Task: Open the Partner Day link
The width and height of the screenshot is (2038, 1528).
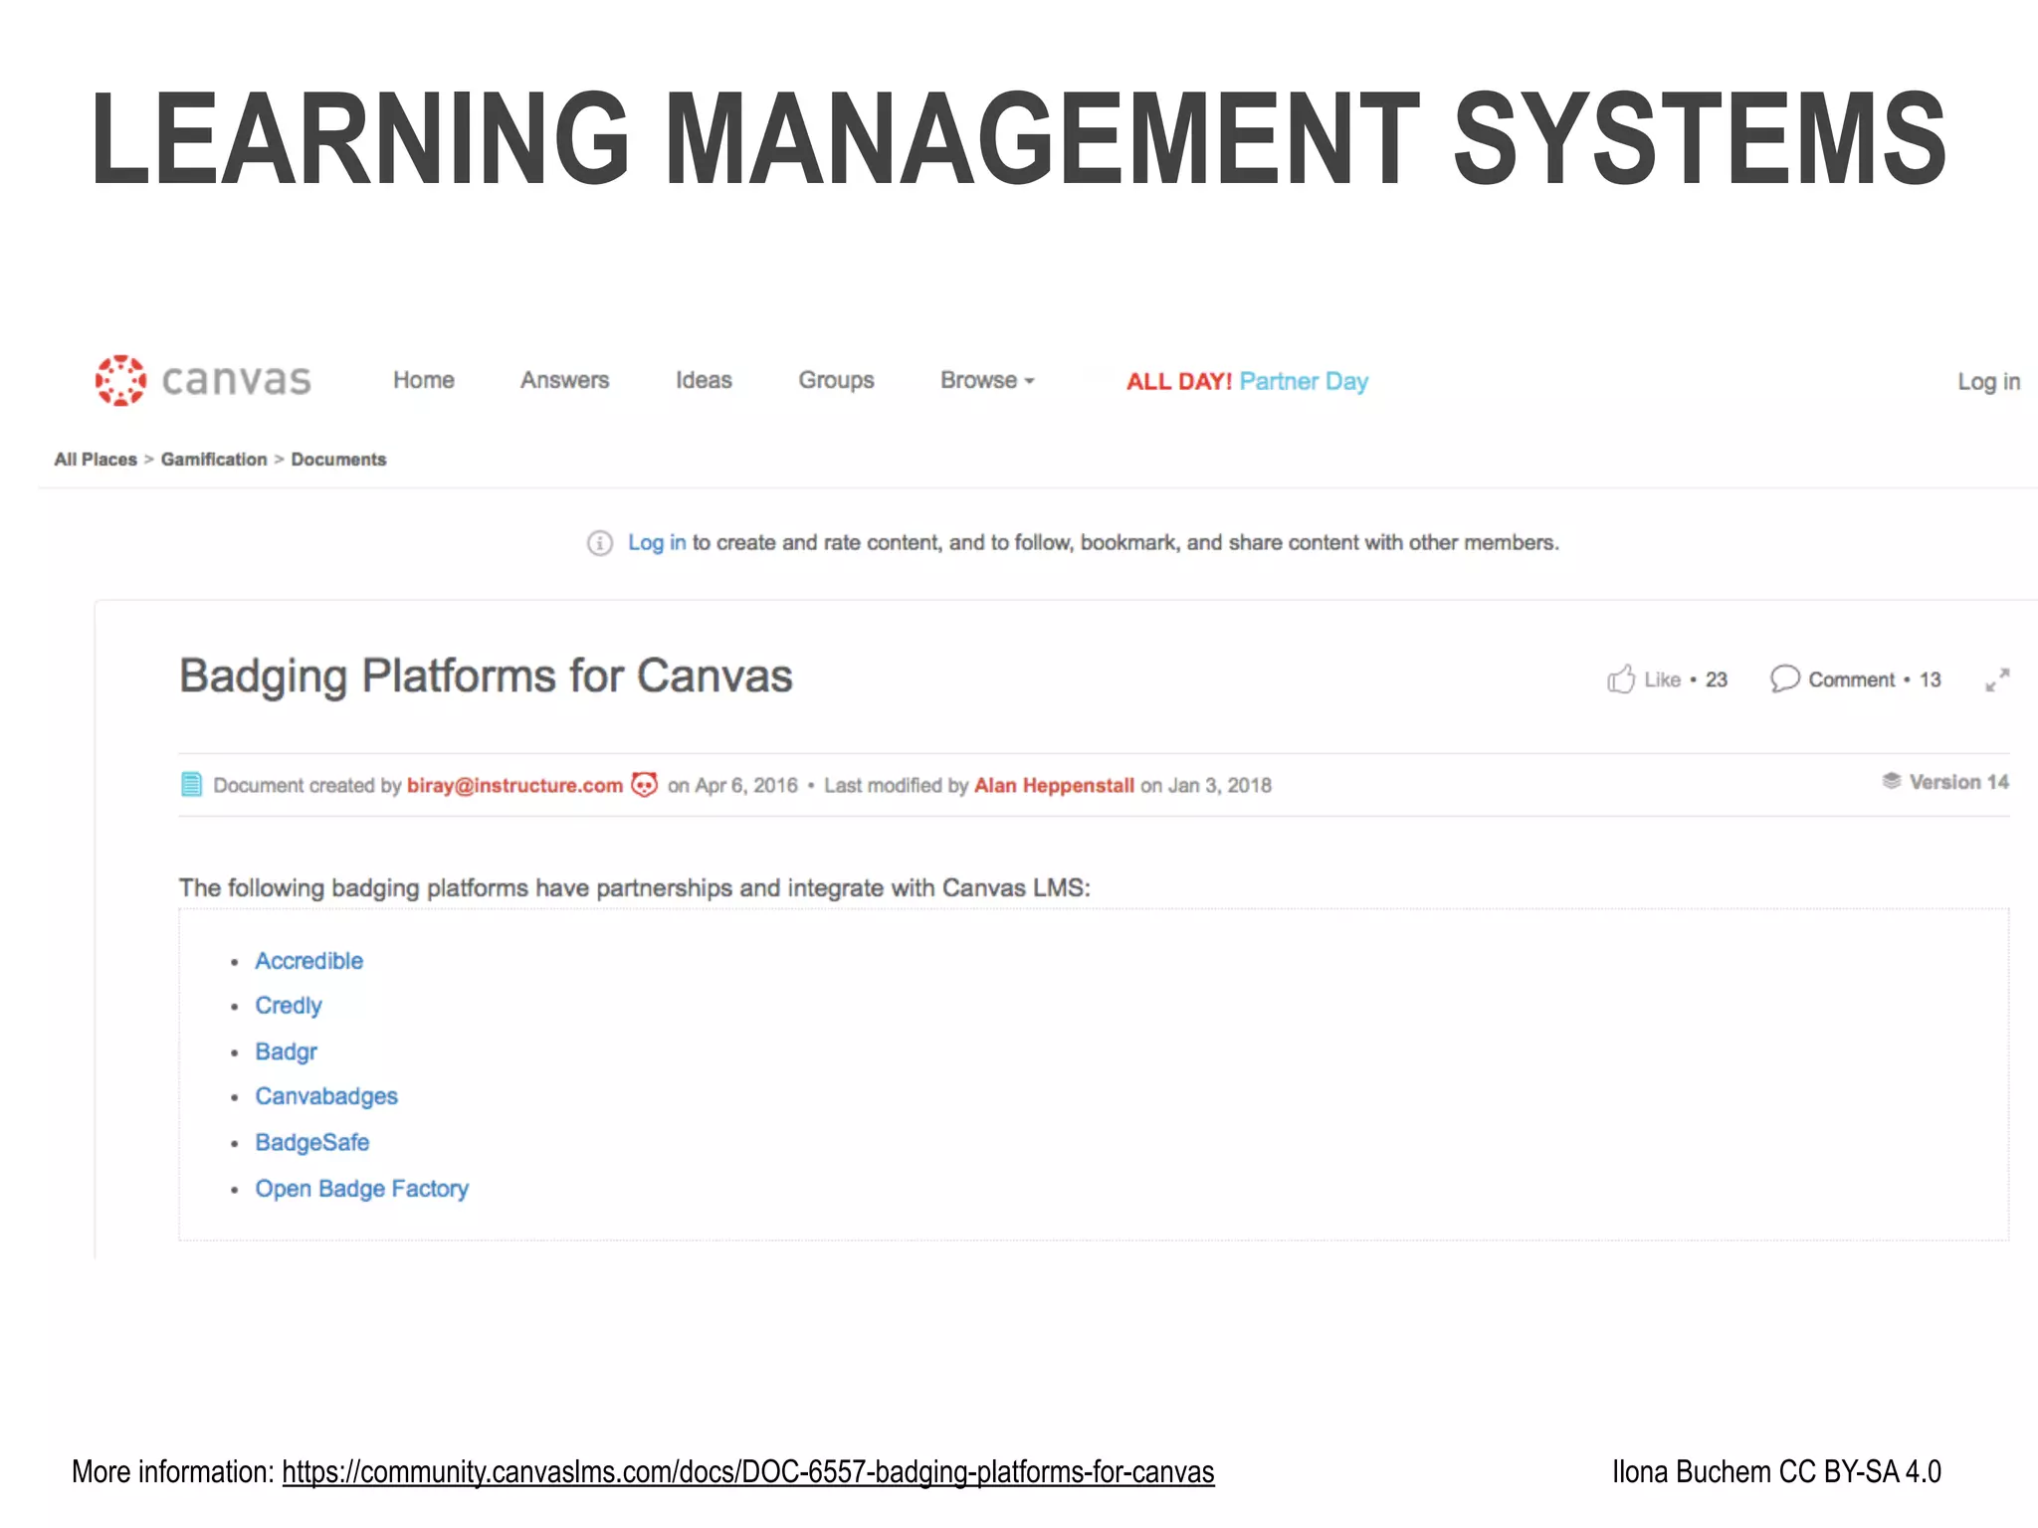Action: [1304, 381]
